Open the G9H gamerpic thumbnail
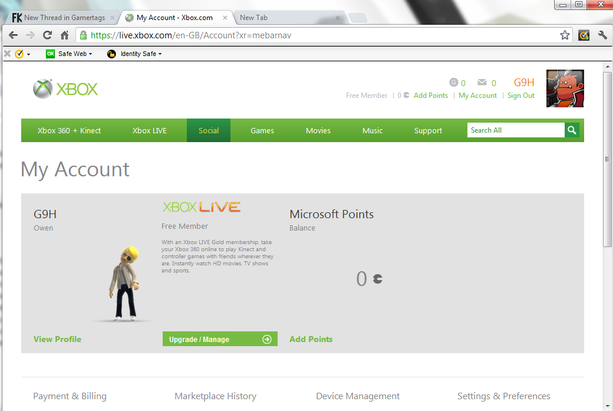613x411 pixels. tap(565, 88)
